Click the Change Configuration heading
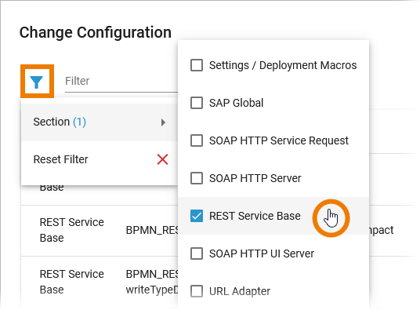Viewport: 420px width, 310px height. [x=96, y=32]
